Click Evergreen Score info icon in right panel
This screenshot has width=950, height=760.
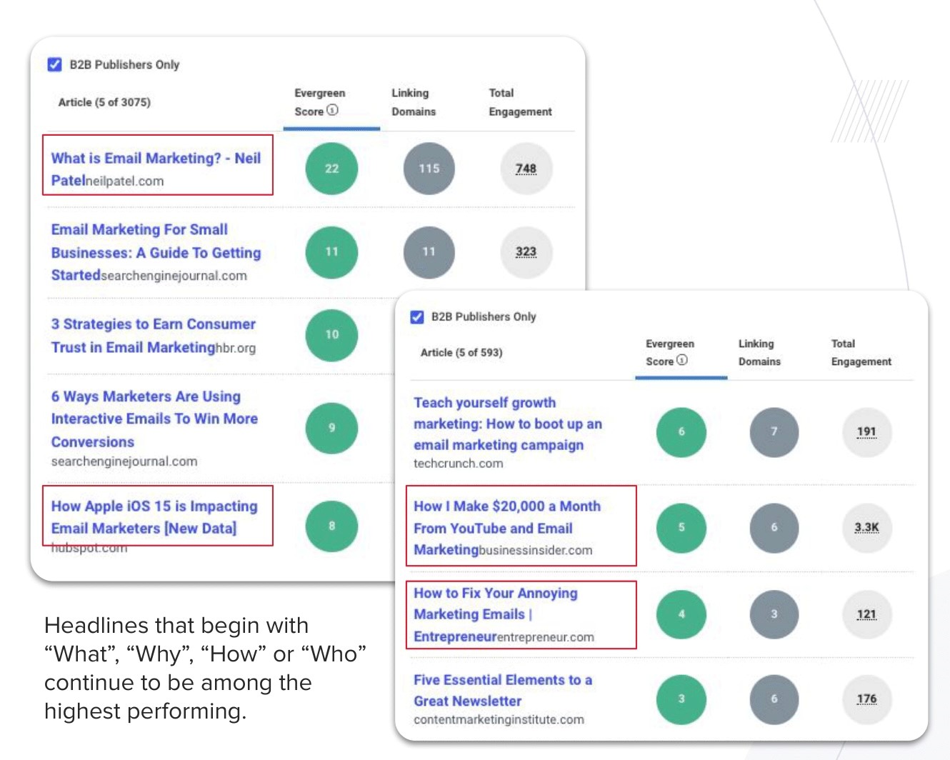tap(682, 360)
